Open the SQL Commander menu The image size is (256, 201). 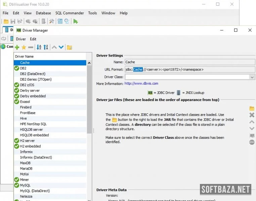coord(70,13)
